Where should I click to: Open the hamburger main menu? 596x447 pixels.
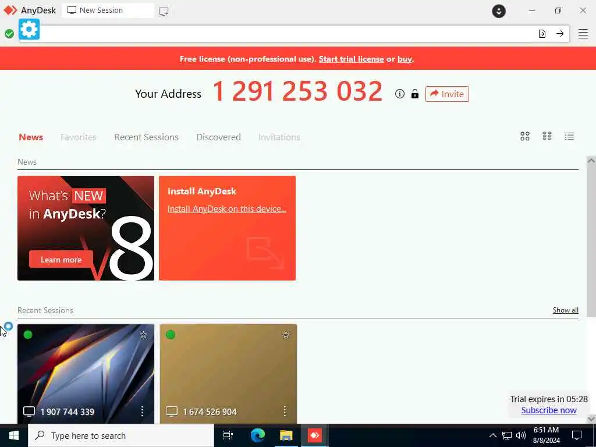pyautogui.click(x=583, y=34)
